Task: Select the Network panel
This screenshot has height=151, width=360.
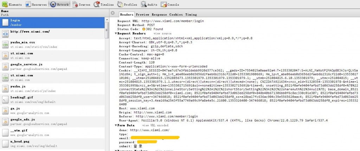Action: coord(59,4)
